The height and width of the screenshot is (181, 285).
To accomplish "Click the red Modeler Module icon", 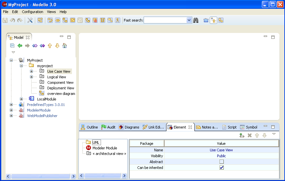I will [x=89, y=148].
